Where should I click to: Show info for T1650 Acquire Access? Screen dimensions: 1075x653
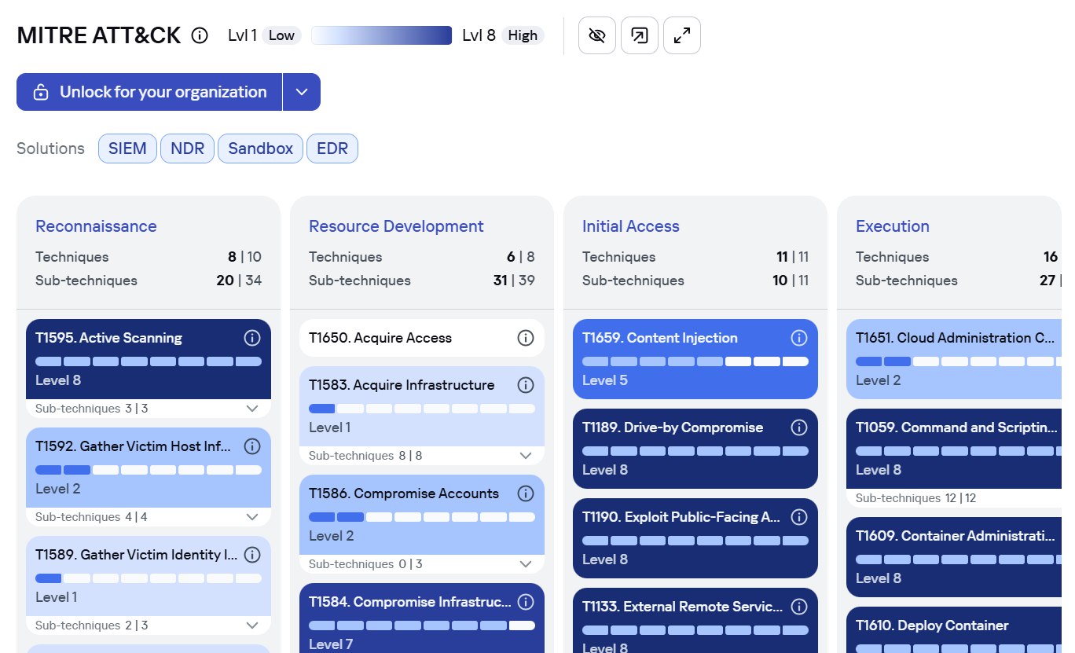click(526, 338)
